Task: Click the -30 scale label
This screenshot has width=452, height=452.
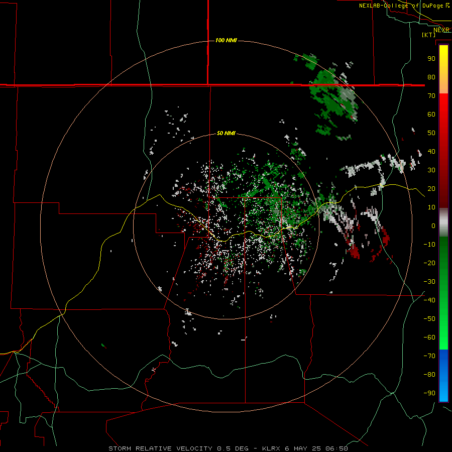Action: pos(429,282)
